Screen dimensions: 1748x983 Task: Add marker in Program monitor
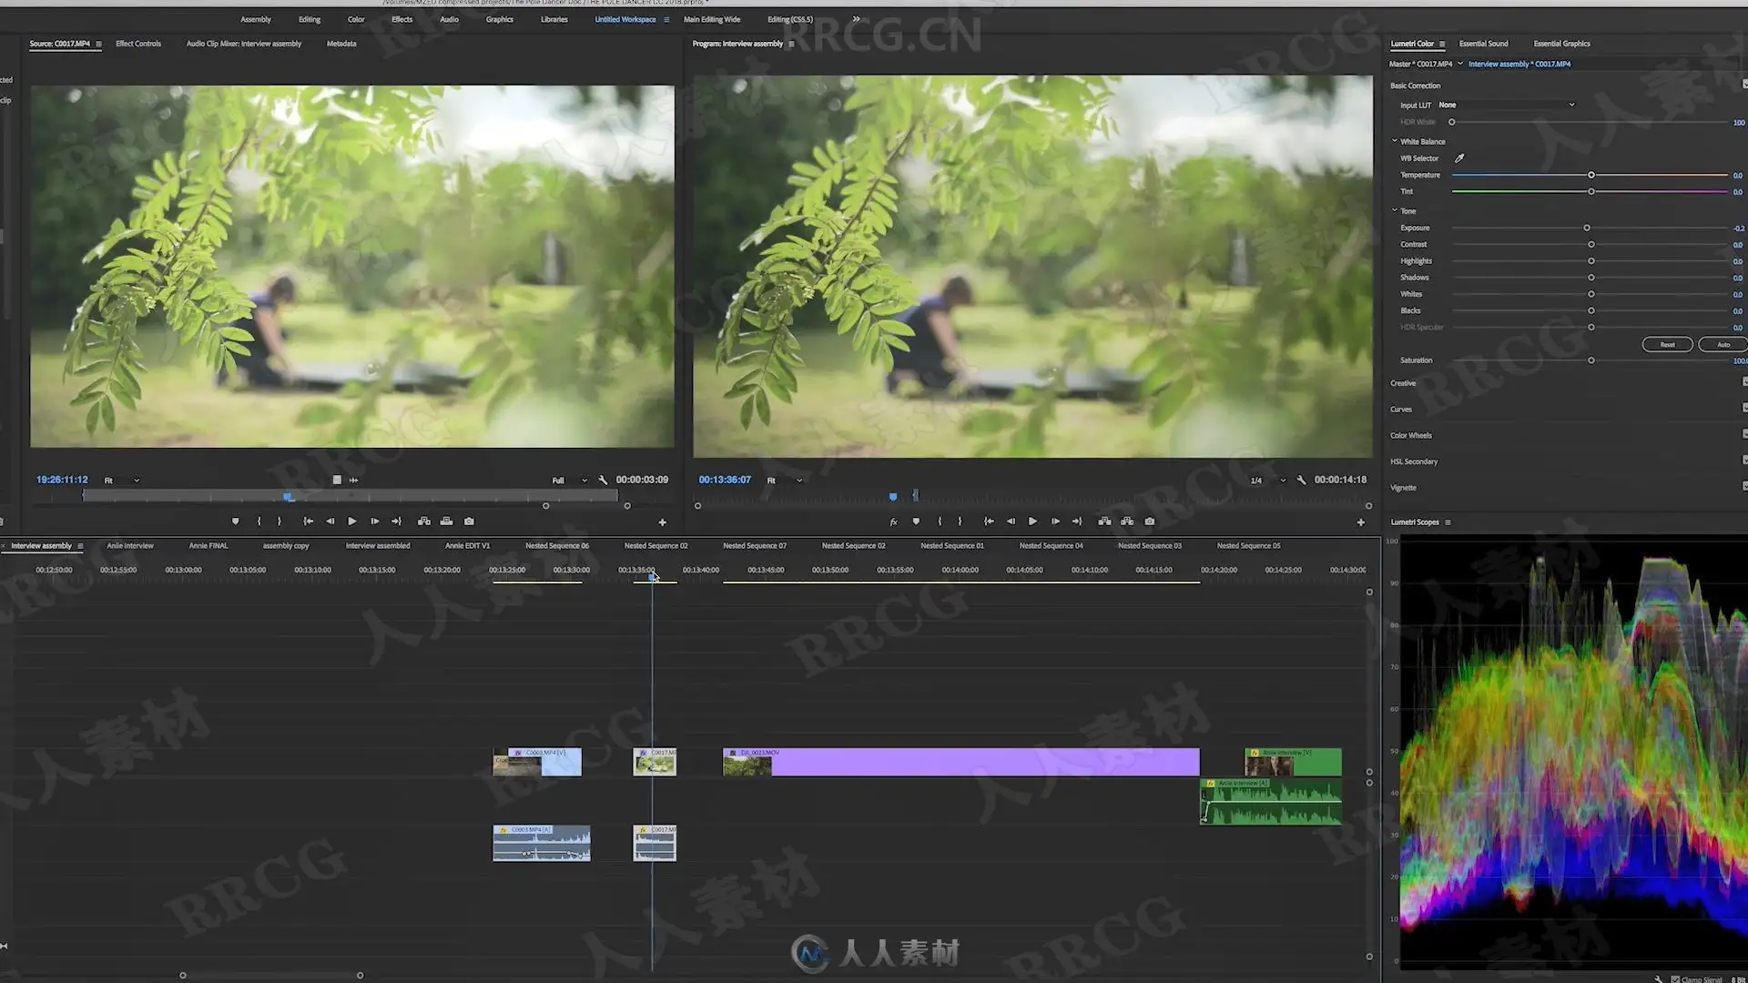point(916,522)
